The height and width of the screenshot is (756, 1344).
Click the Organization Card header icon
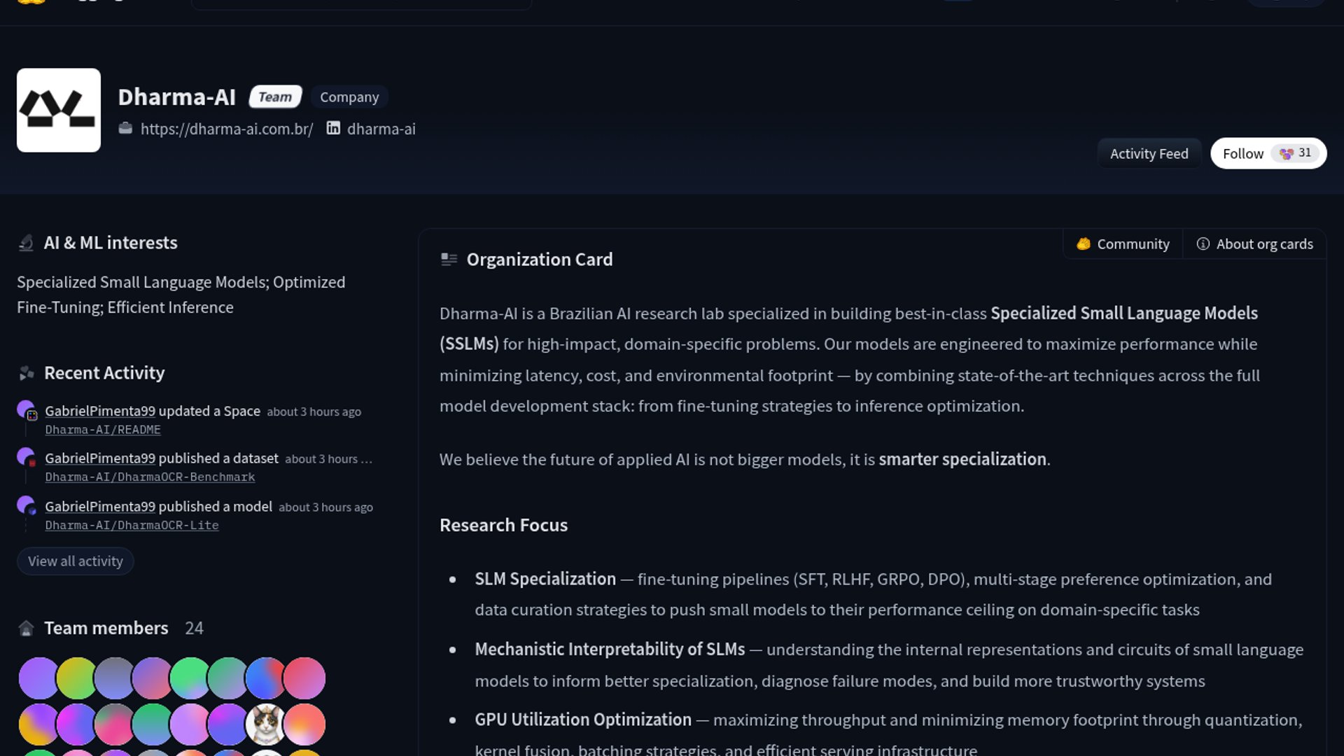449,260
